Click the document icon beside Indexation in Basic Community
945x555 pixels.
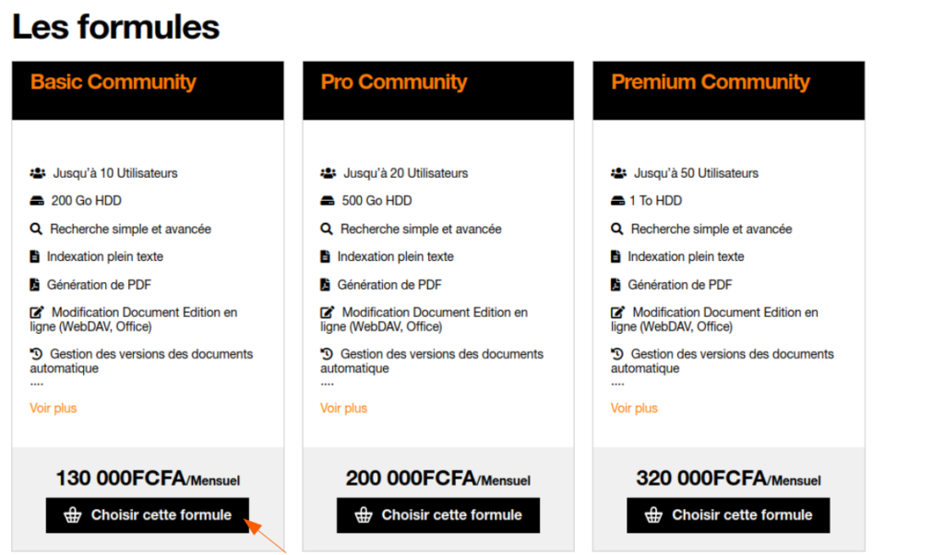34,256
